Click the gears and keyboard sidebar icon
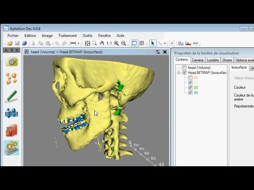This screenshot has height=190, width=254. [12, 148]
